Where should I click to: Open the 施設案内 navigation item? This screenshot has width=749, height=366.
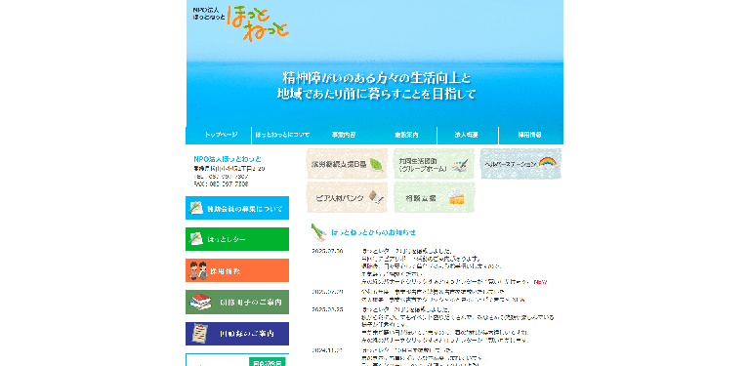pos(406,135)
